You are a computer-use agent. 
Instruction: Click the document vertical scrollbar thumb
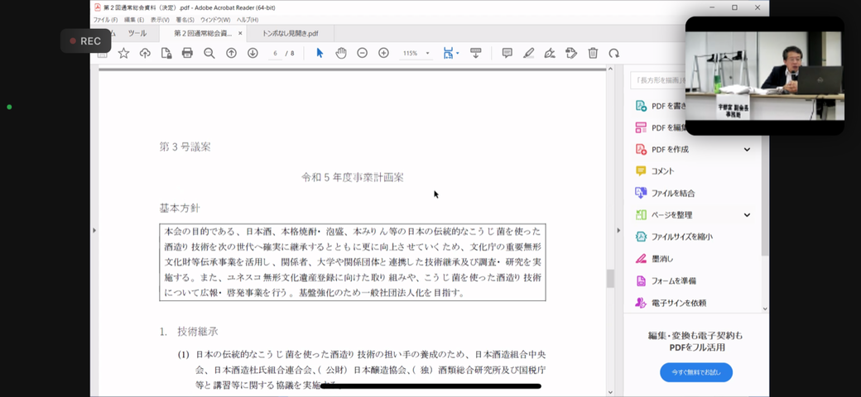[609, 278]
